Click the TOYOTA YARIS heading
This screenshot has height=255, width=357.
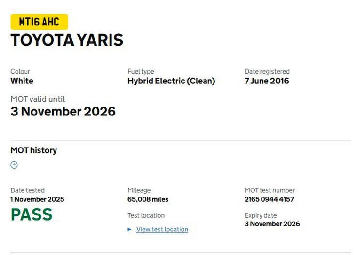click(x=67, y=41)
